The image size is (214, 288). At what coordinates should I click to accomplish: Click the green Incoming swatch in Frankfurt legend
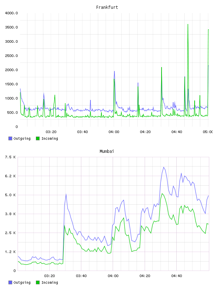[38, 138]
